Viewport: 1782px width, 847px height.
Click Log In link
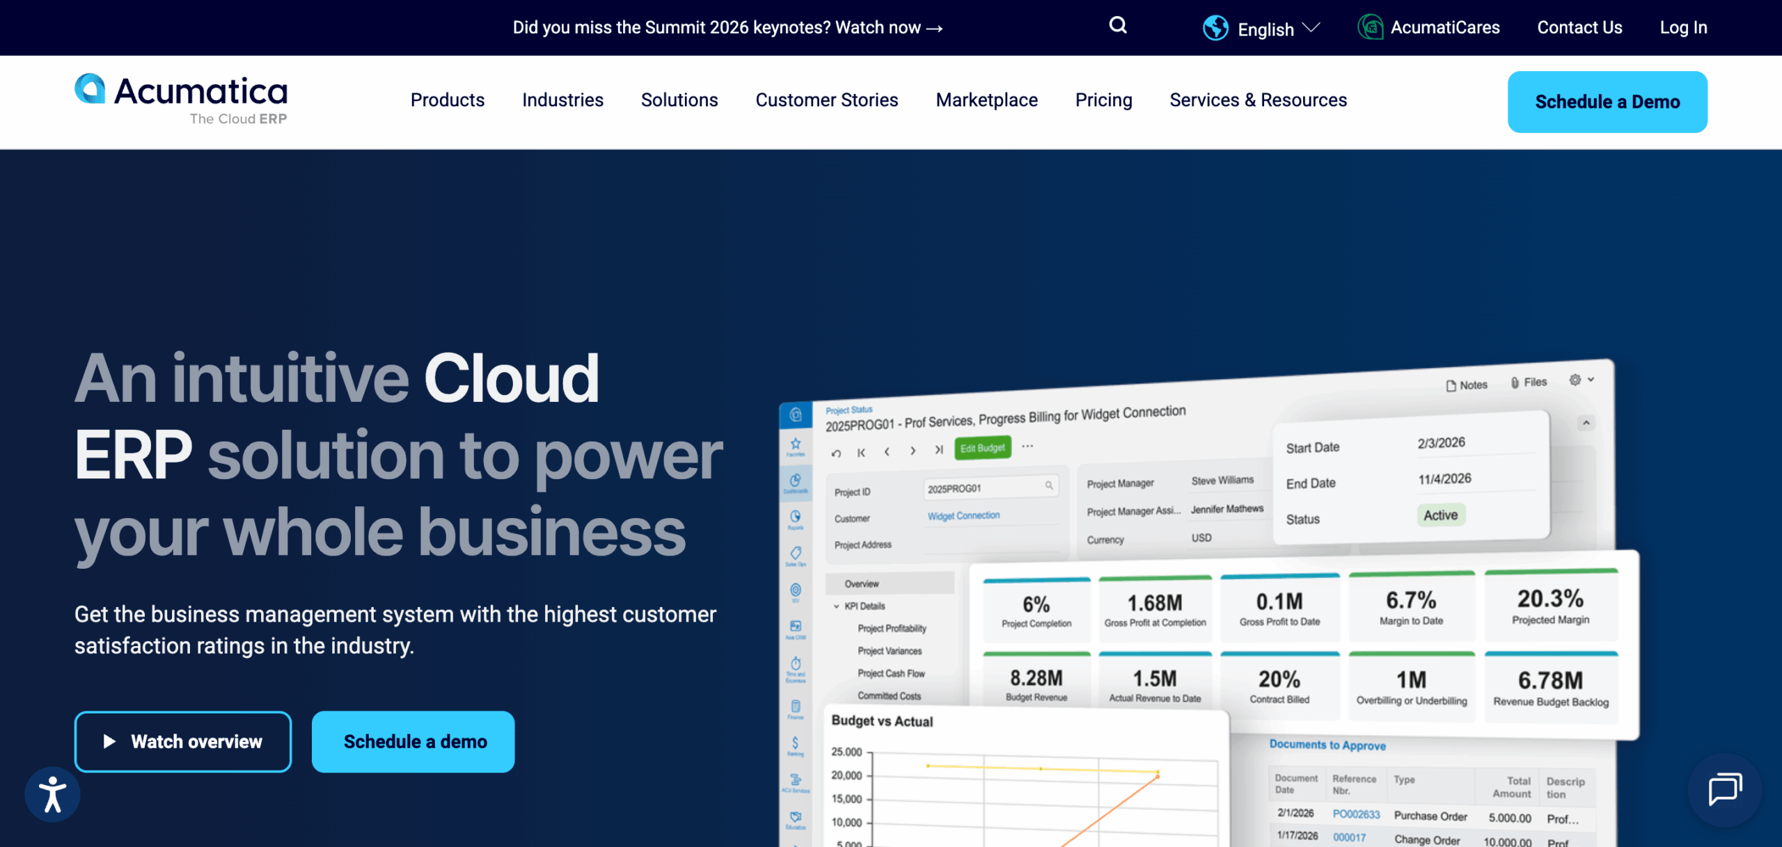click(x=1683, y=28)
